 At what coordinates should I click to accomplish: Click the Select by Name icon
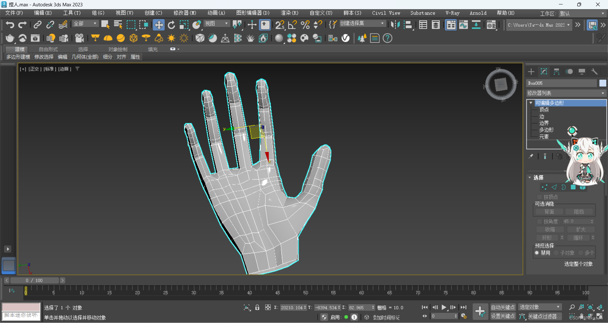coord(118,25)
